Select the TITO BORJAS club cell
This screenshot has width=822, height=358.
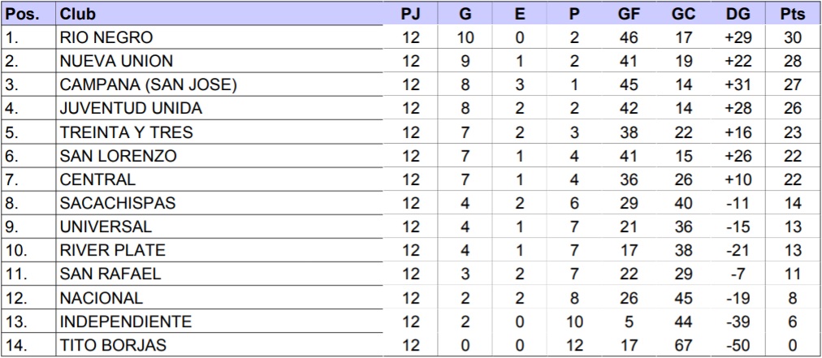pyautogui.click(x=113, y=346)
